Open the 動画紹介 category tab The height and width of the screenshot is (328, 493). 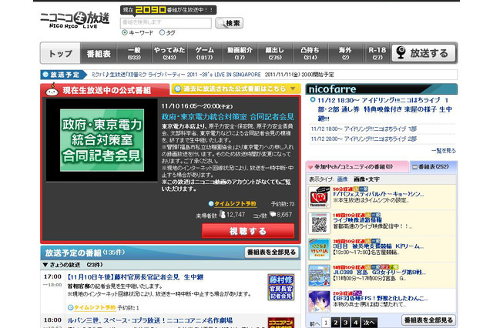pos(240,53)
